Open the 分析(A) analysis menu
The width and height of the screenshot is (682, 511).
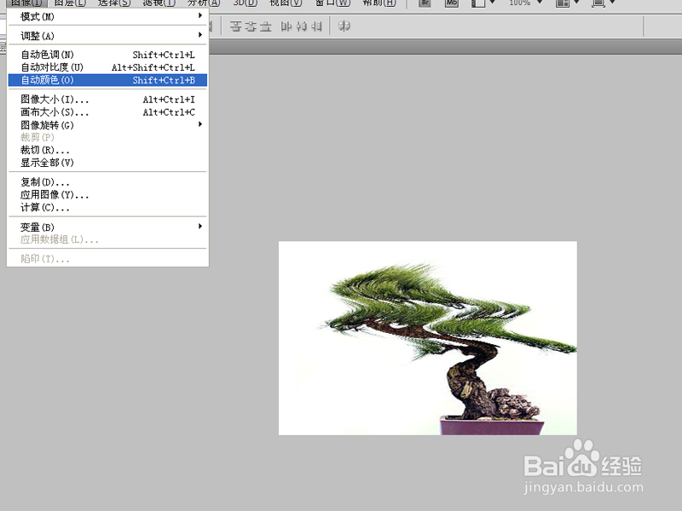[204, 3]
